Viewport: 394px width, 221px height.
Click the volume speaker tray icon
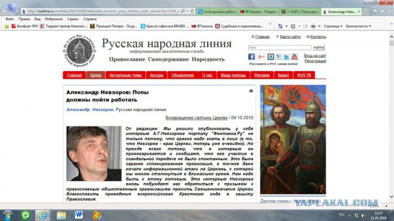(x=363, y=215)
